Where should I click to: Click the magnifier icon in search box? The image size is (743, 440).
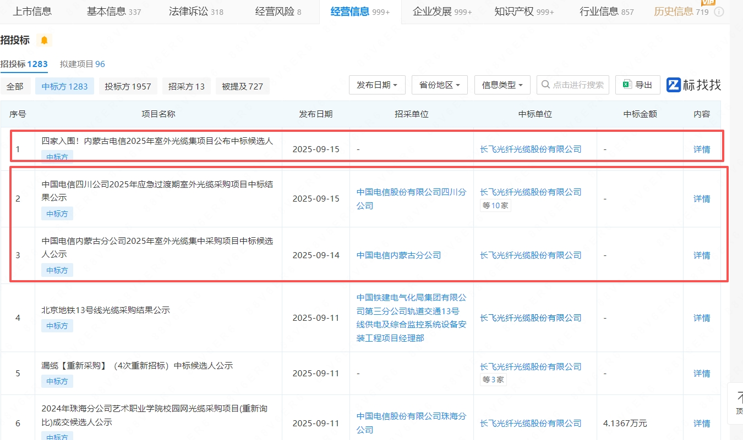[x=546, y=85]
